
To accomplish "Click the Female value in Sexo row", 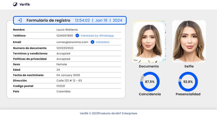I will (x=62, y=64).
